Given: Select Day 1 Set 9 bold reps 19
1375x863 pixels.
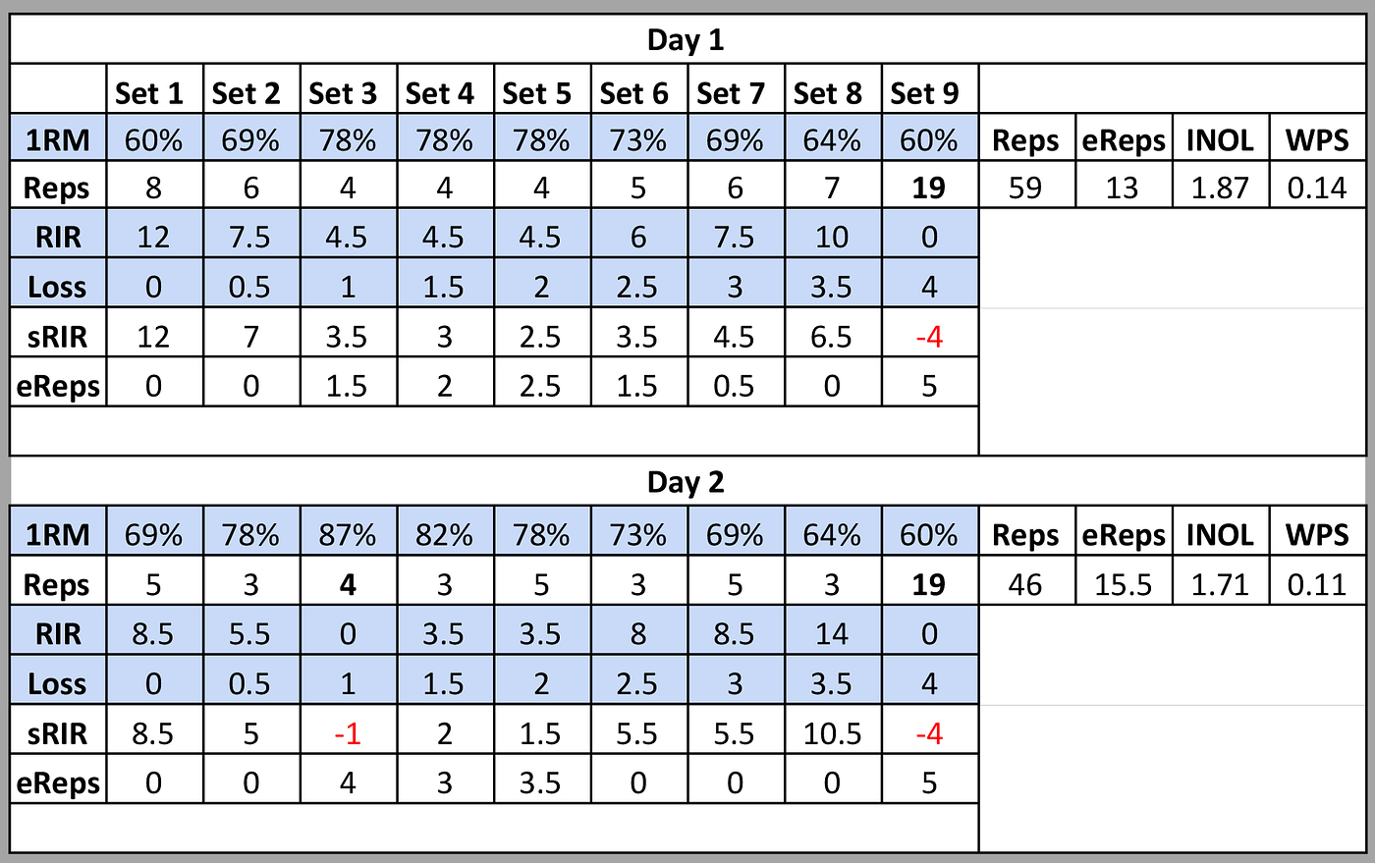Looking at the screenshot, I should (x=930, y=187).
